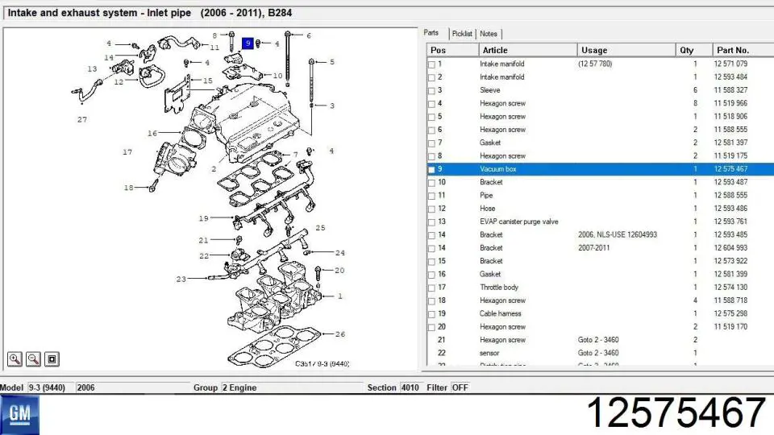The height and width of the screenshot is (435, 774).
Task: Click the GM logo
Action: 19,416
